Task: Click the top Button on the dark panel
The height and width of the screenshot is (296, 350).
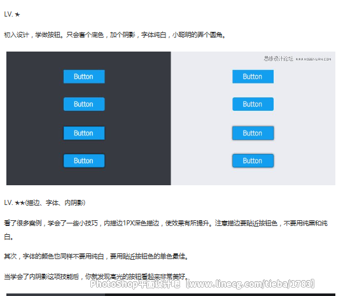Action: pos(84,76)
